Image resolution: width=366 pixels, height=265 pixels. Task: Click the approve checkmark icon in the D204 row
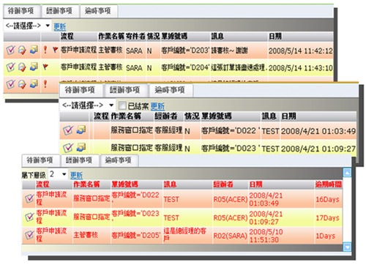click(x=10, y=67)
